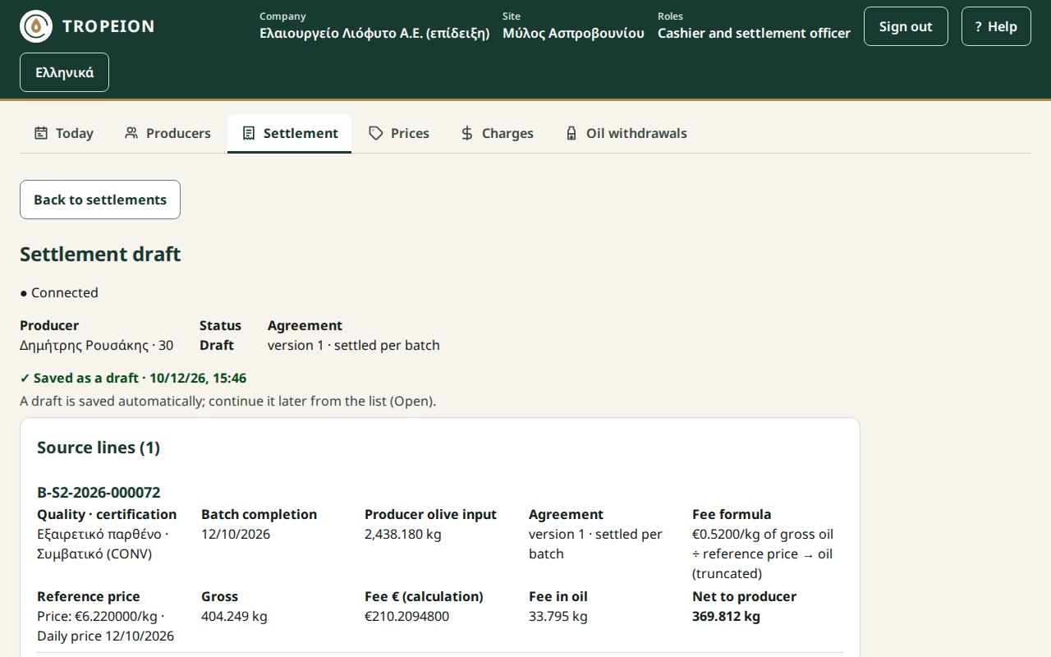Open the Help button
Viewport: 1051px width, 657px height.
coord(996,26)
